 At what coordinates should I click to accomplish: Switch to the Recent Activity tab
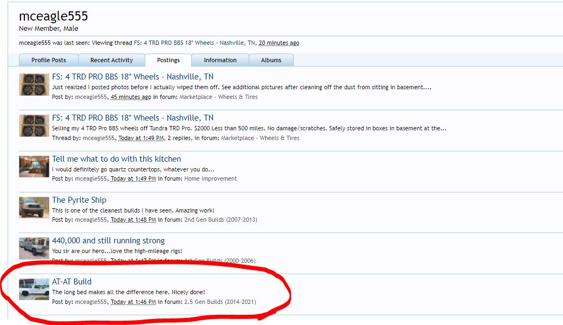point(112,60)
